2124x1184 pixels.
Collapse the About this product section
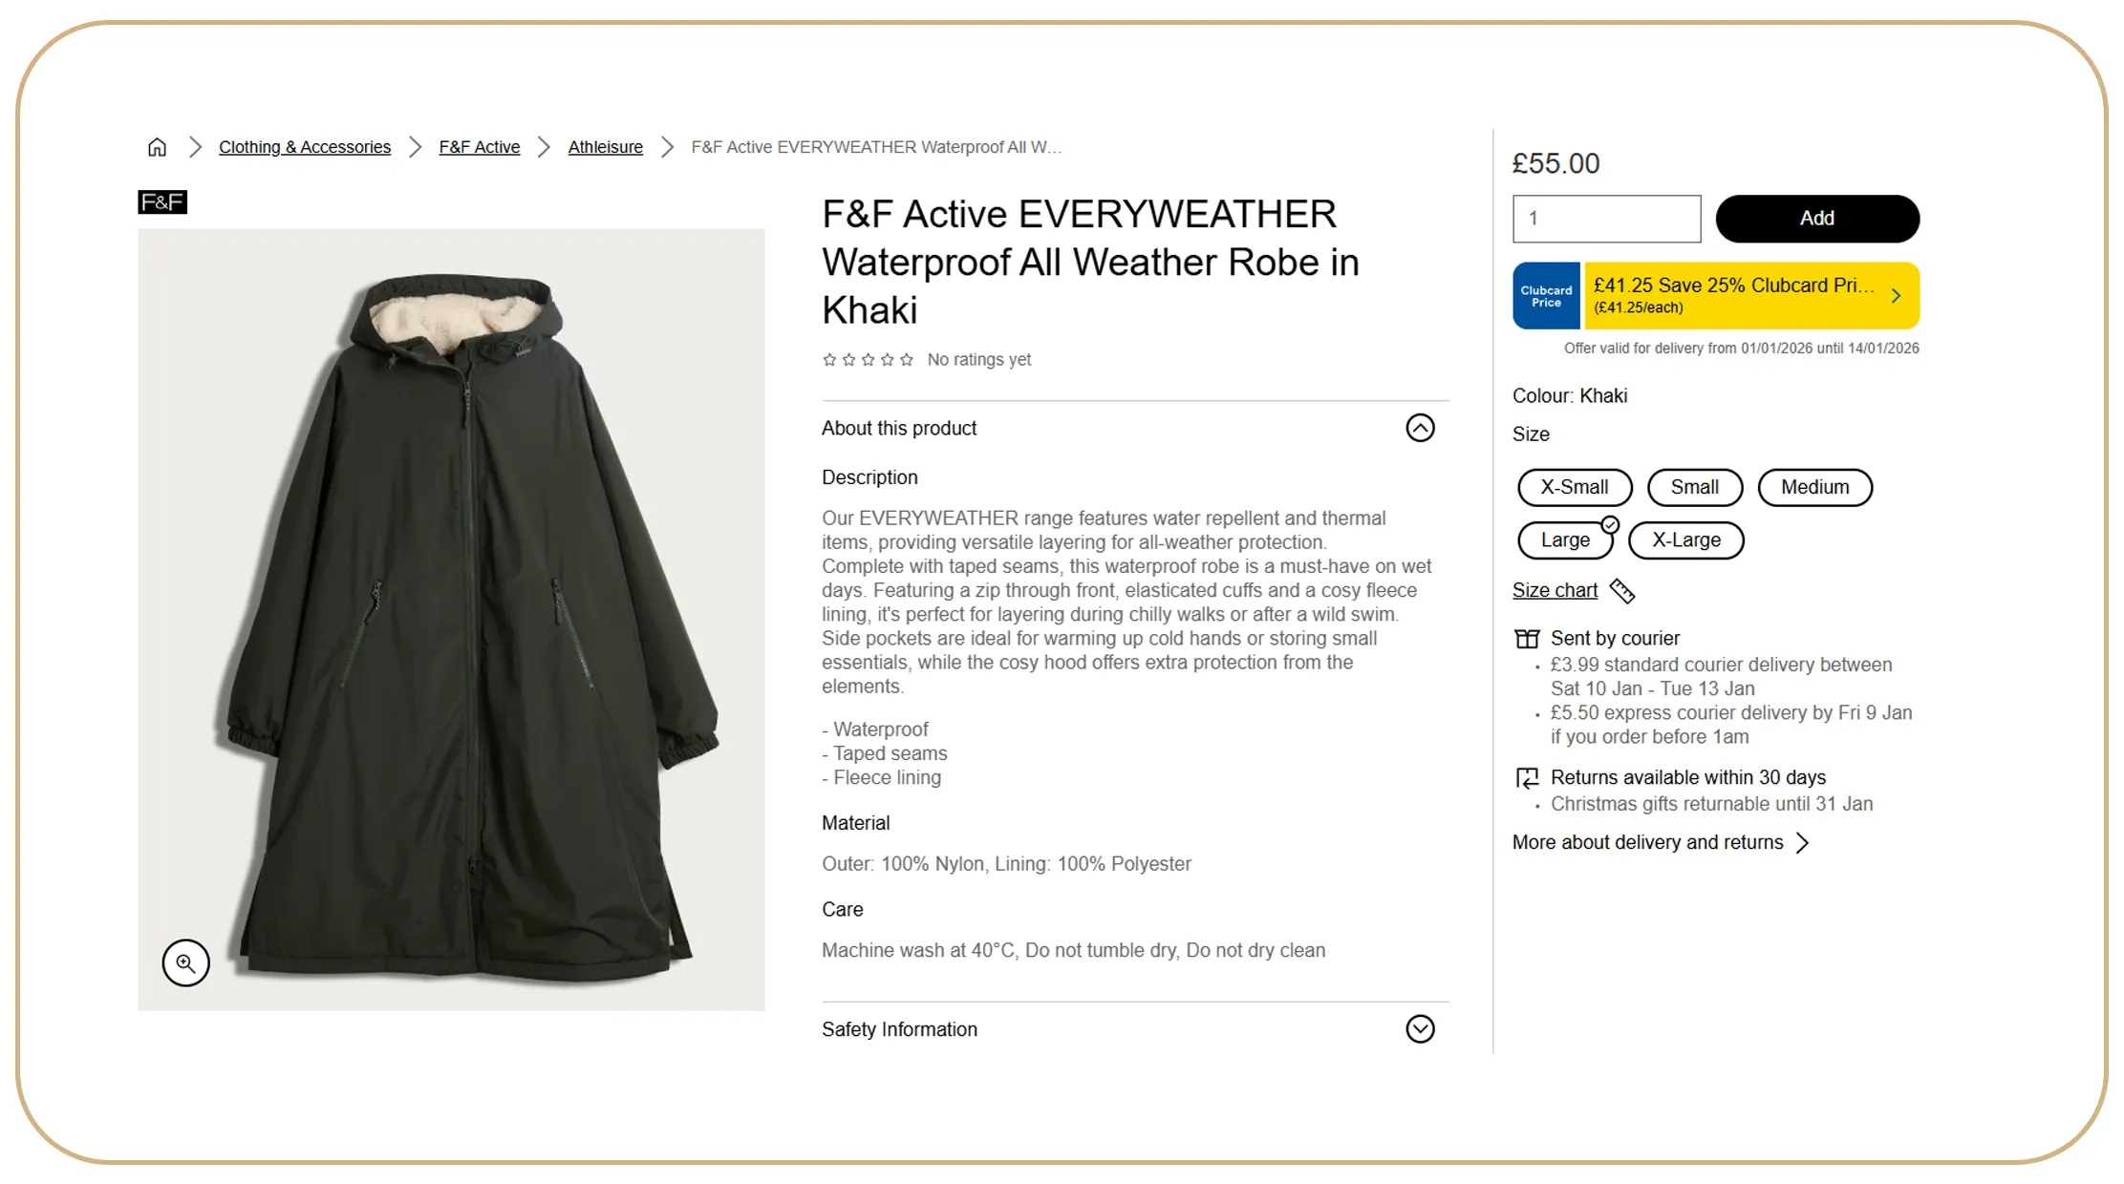click(x=1420, y=428)
